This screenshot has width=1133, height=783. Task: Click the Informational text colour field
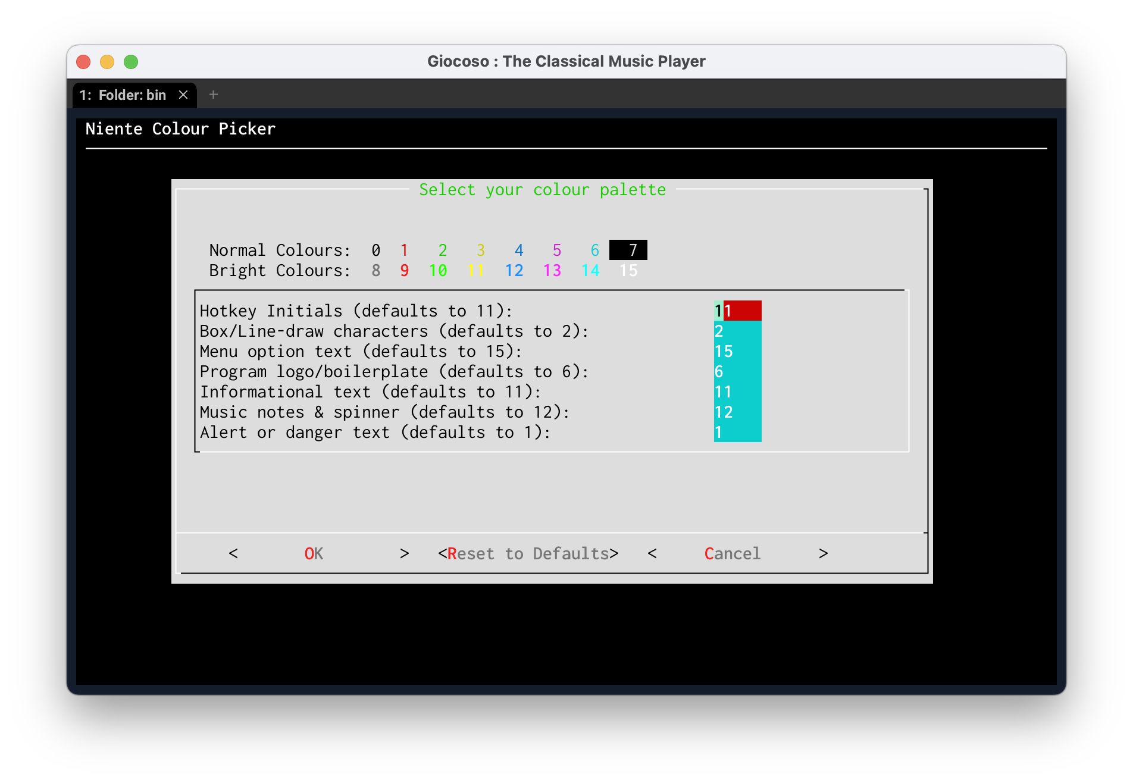[737, 392]
